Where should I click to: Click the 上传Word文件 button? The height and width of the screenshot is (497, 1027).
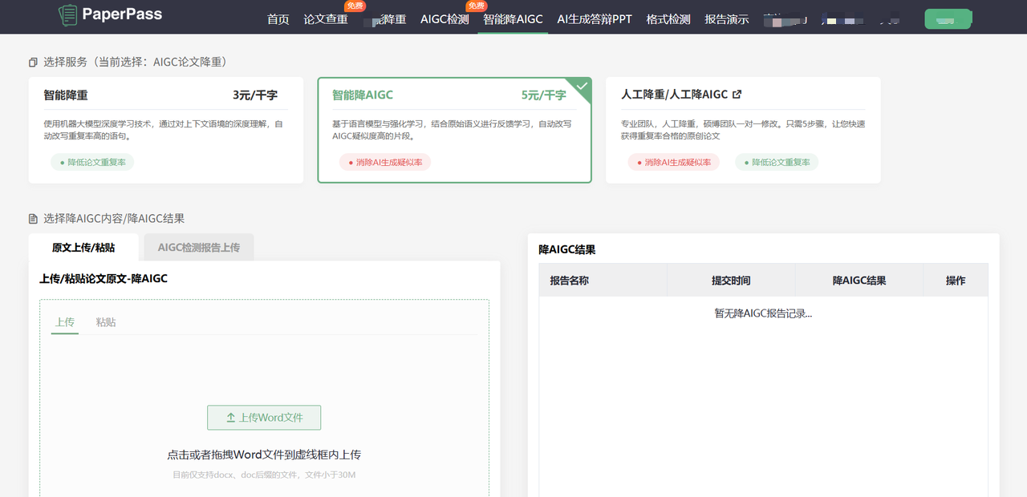[264, 418]
